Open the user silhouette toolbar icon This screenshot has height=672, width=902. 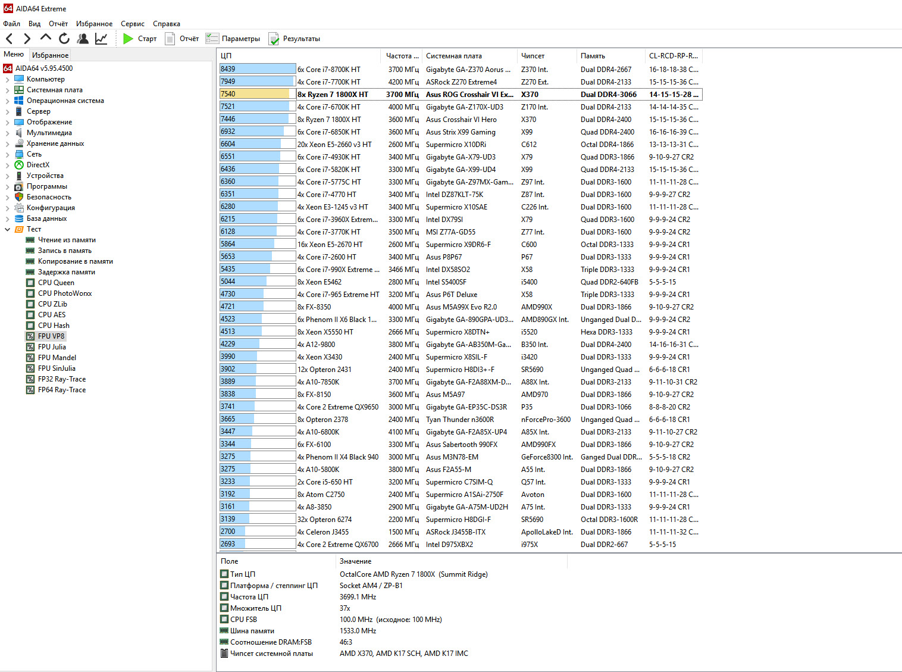(83, 39)
